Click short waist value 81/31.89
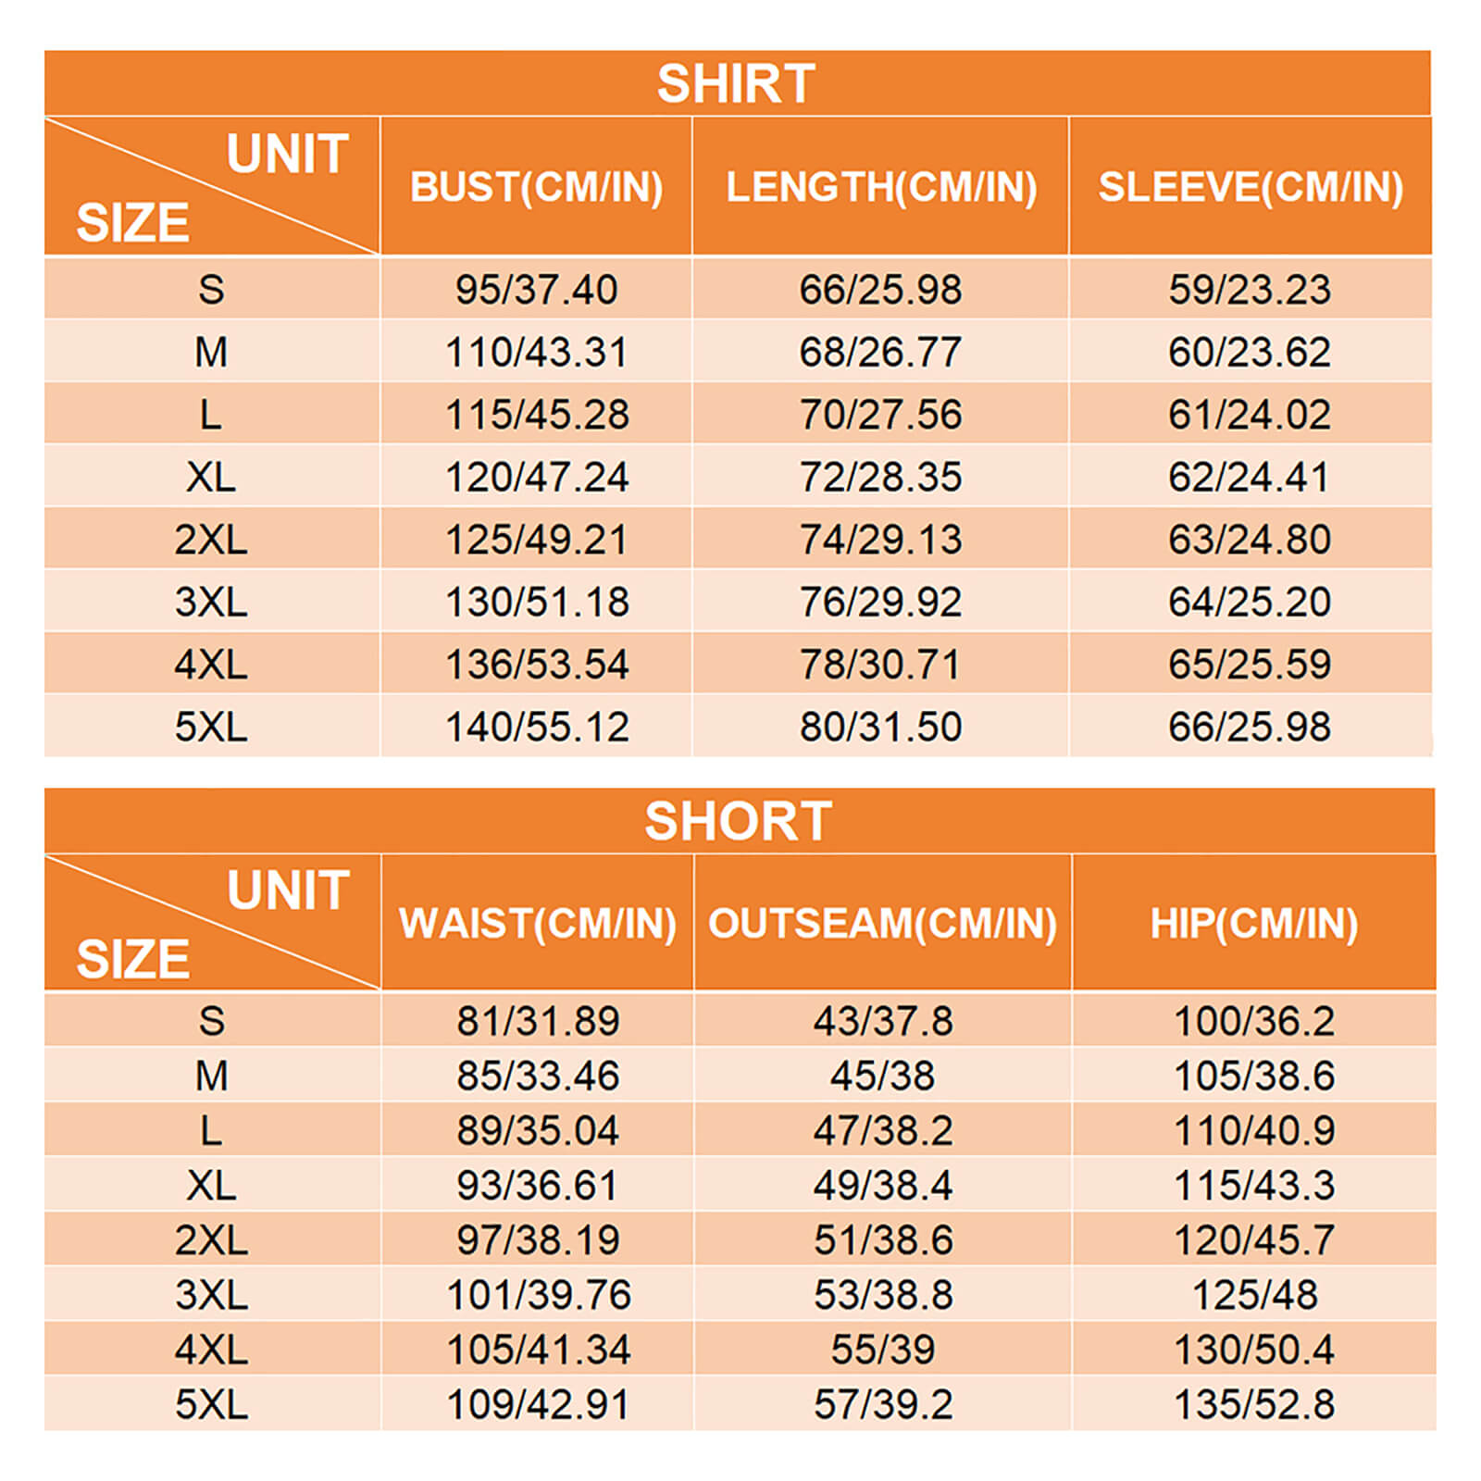 coord(537,1021)
